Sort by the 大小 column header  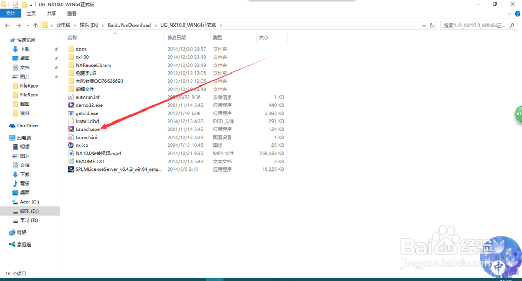(264, 38)
